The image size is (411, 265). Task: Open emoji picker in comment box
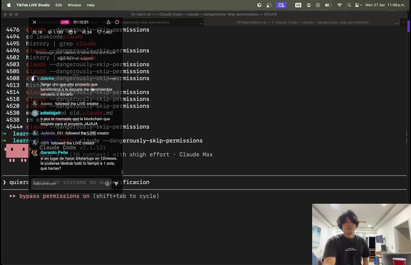pyautogui.click(x=107, y=184)
